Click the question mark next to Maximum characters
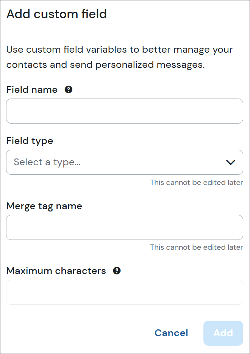Image resolution: width=250 pixels, height=354 pixels. tap(117, 271)
